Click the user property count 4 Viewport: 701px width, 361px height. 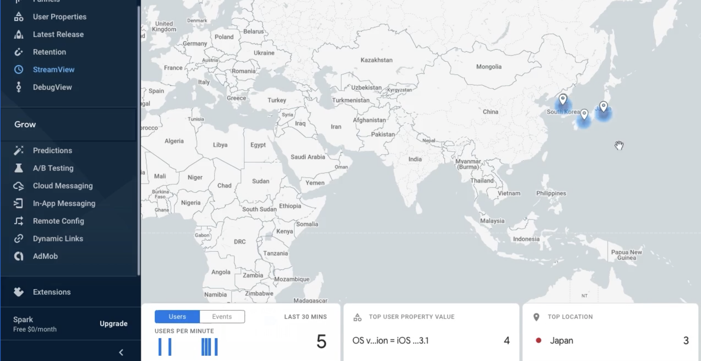click(x=507, y=341)
